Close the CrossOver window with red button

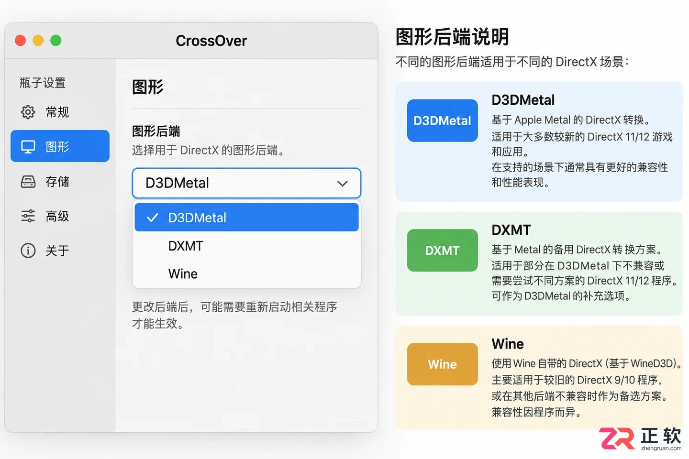click(20, 41)
